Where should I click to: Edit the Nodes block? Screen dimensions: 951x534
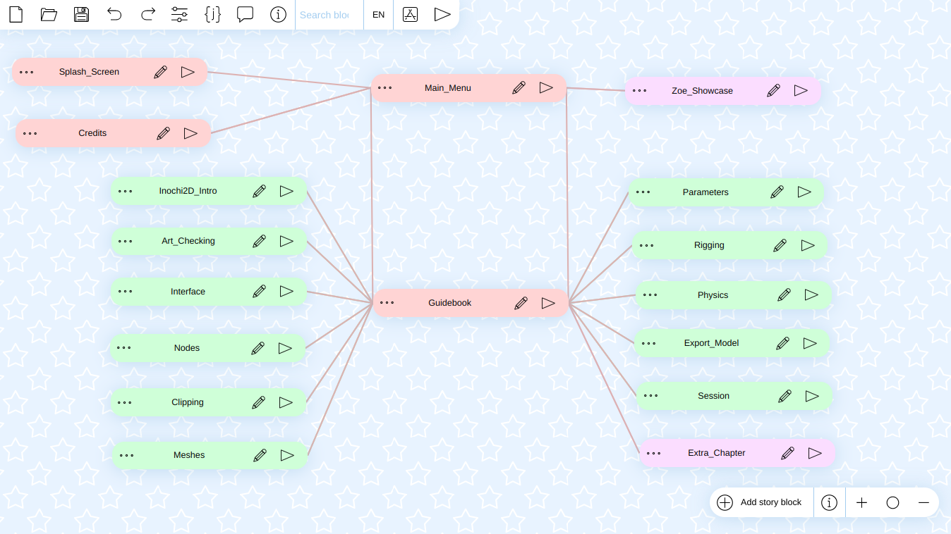(x=258, y=348)
